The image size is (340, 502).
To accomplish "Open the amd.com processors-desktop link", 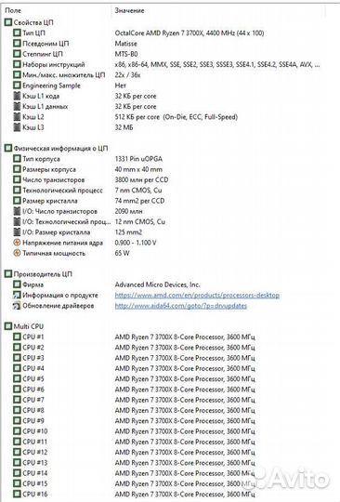I will pos(197,296).
